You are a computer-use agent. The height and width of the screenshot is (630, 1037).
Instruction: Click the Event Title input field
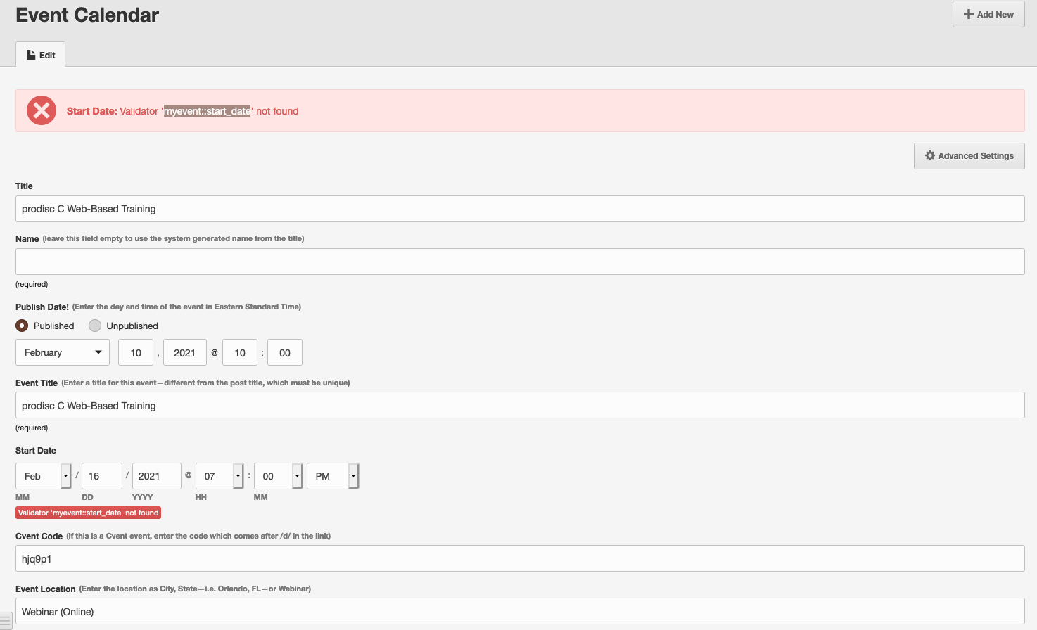pos(520,405)
